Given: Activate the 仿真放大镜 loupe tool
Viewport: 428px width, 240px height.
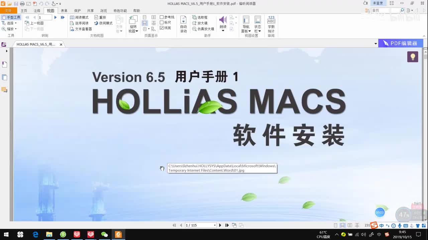Looking at the screenshot, I should [203, 29].
